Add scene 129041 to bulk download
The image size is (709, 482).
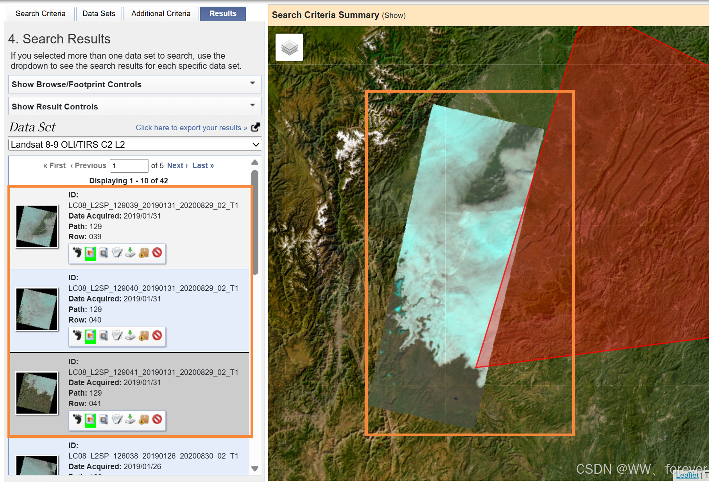pyautogui.click(x=144, y=420)
